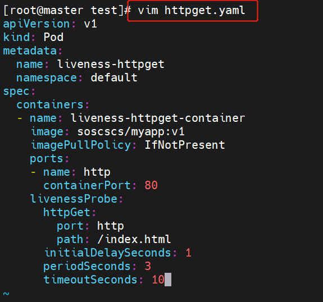Click the apiVersion key

pos(37,24)
